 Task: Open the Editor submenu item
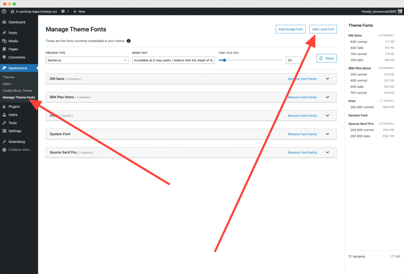point(7,84)
